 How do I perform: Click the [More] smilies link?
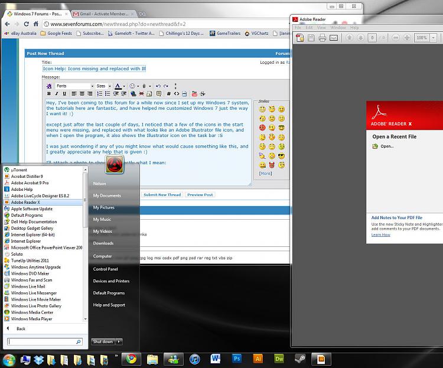pos(265,174)
